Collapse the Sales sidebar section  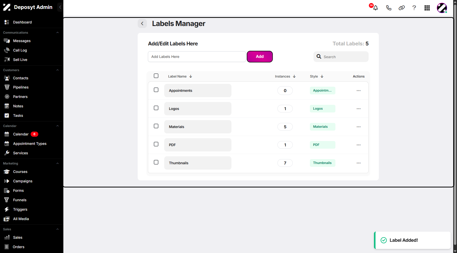point(57,229)
